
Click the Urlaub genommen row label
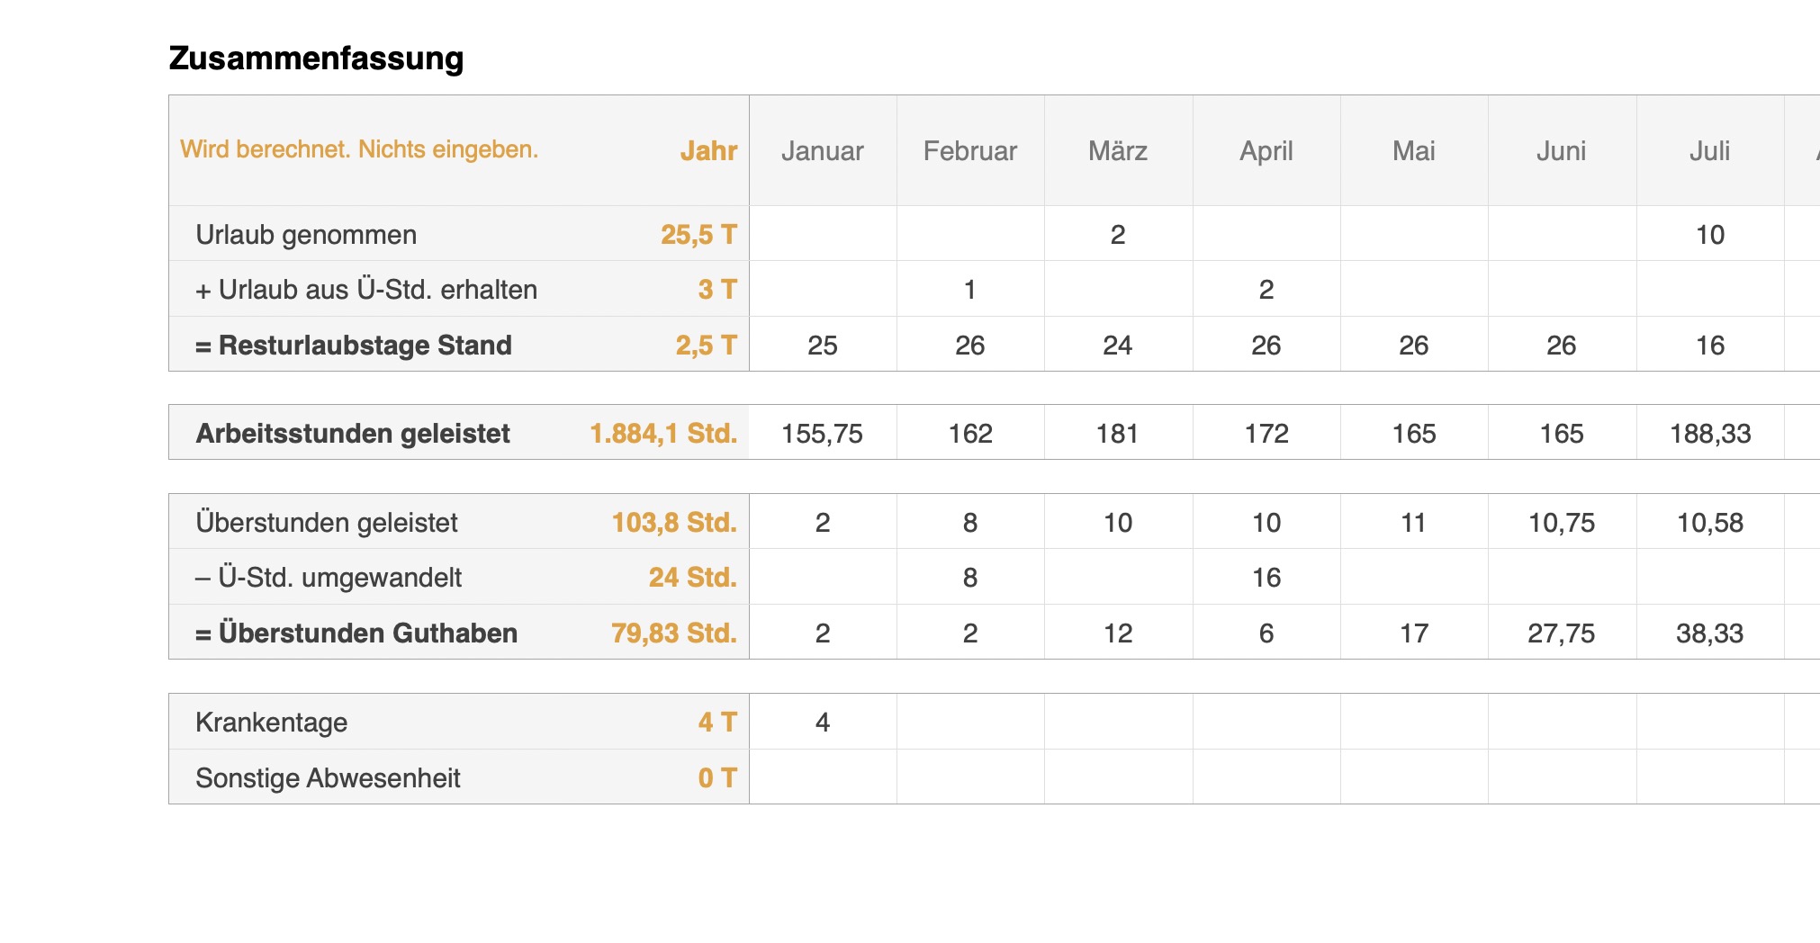(306, 235)
